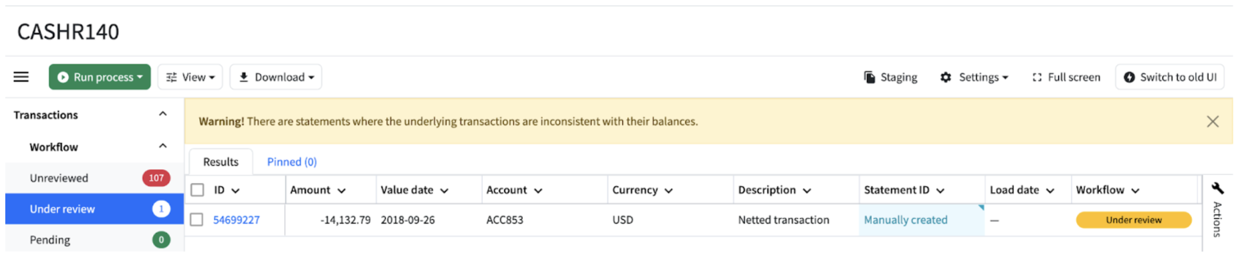Select the Results tab

(x=221, y=162)
